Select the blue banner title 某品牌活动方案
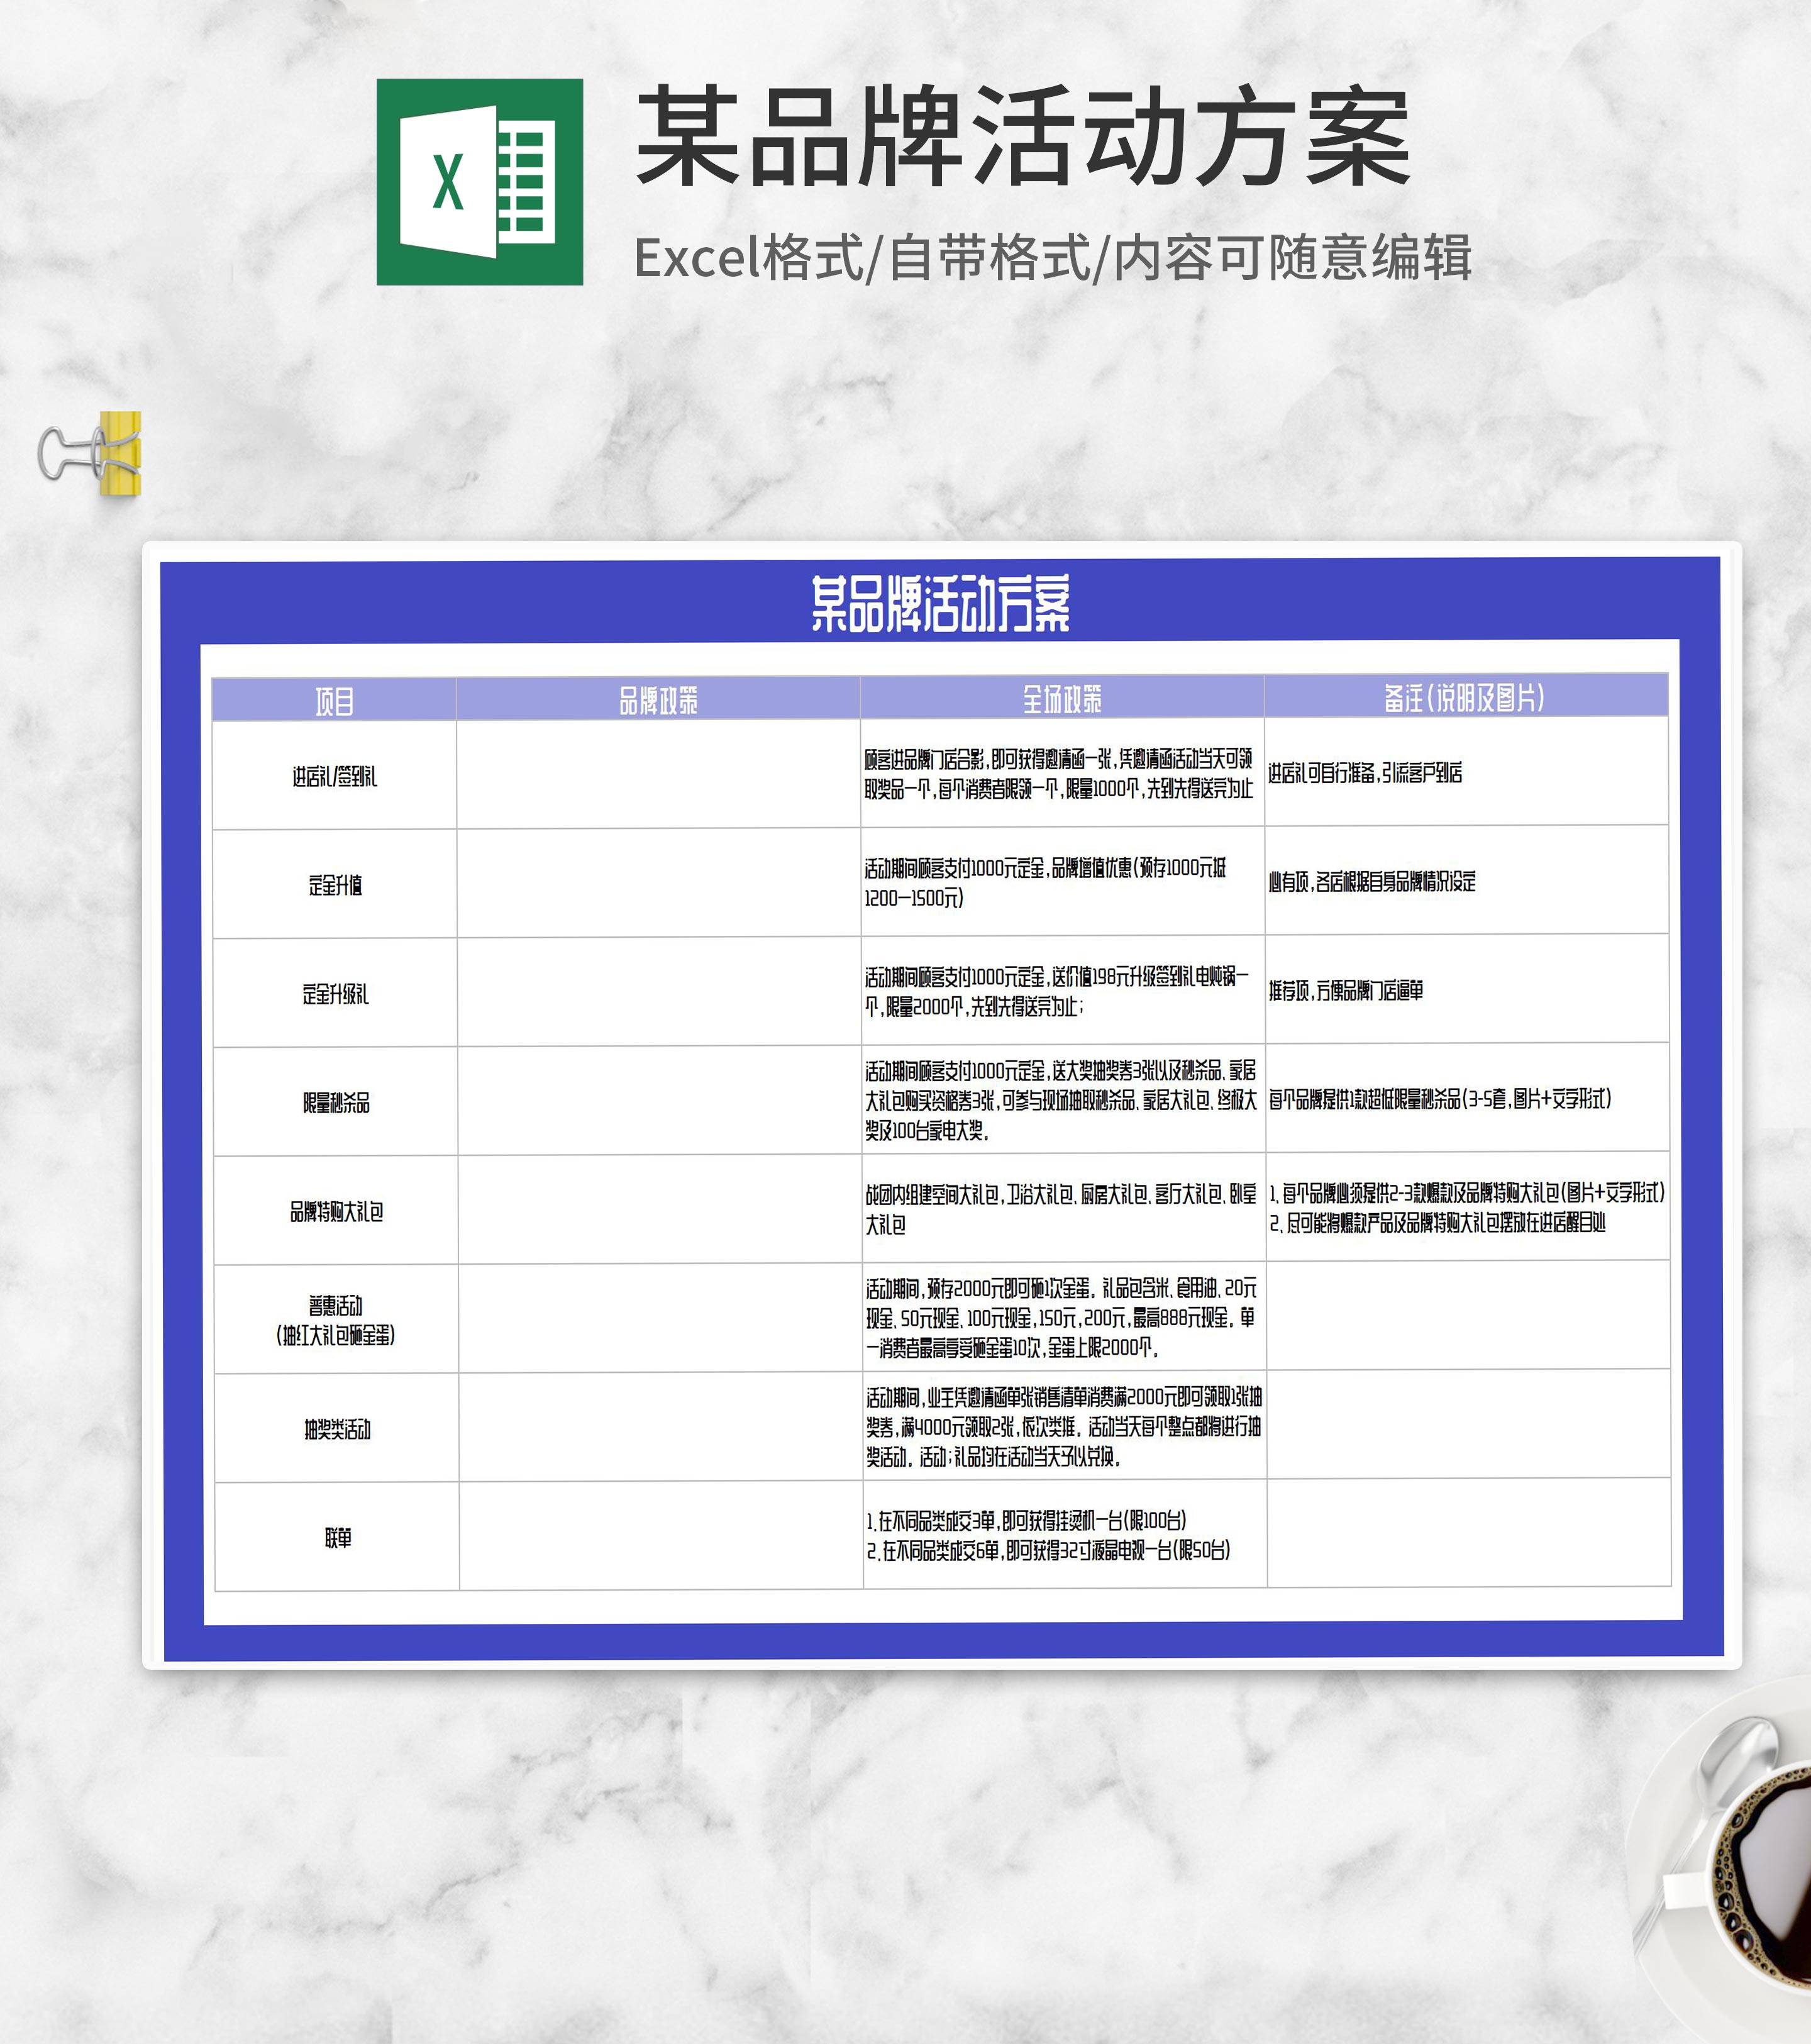The width and height of the screenshot is (1811, 2044). pyautogui.click(x=940, y=603)
